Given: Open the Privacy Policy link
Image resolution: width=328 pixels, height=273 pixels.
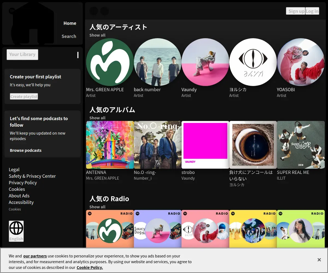Looking at the screenshot, I should point(23,183).
